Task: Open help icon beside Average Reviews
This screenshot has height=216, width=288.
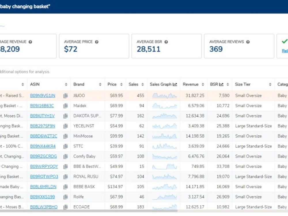Action: [248, 42]
